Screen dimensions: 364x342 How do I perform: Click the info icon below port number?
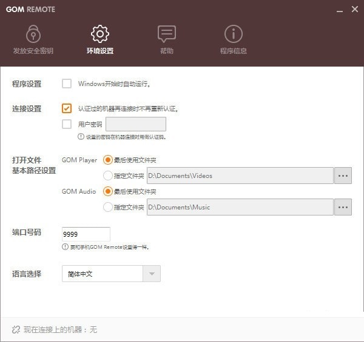(65, 246)
